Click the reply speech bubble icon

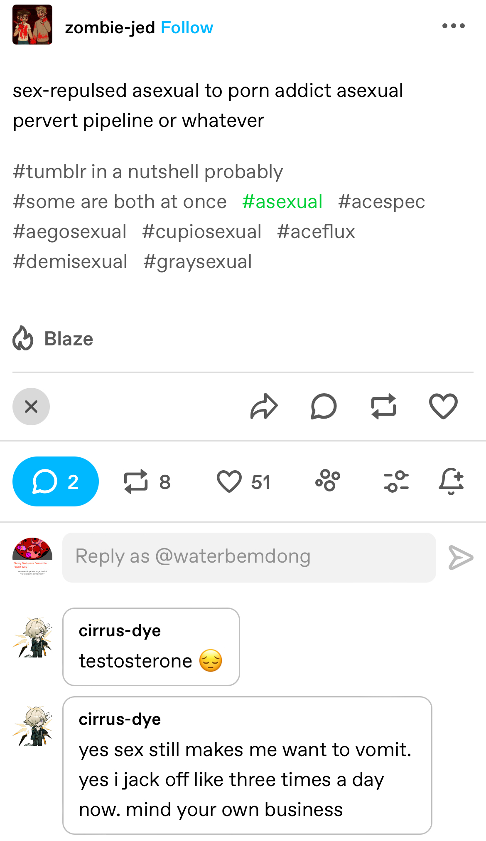tap(324, 406)
